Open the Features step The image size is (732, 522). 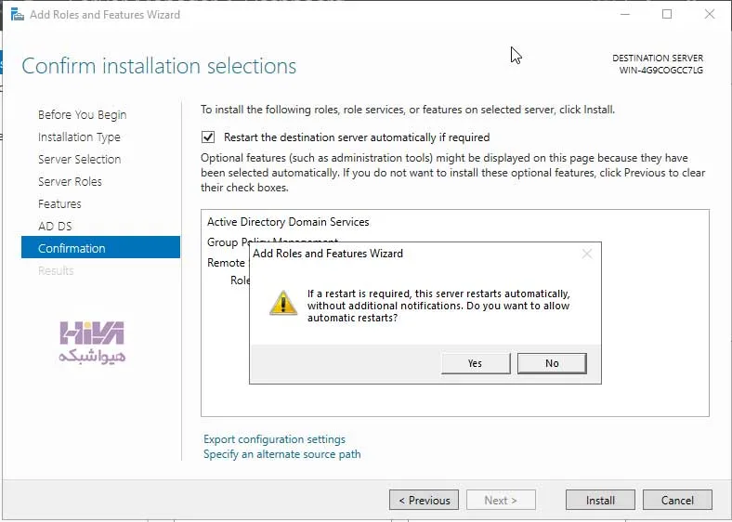click(59, 204)
